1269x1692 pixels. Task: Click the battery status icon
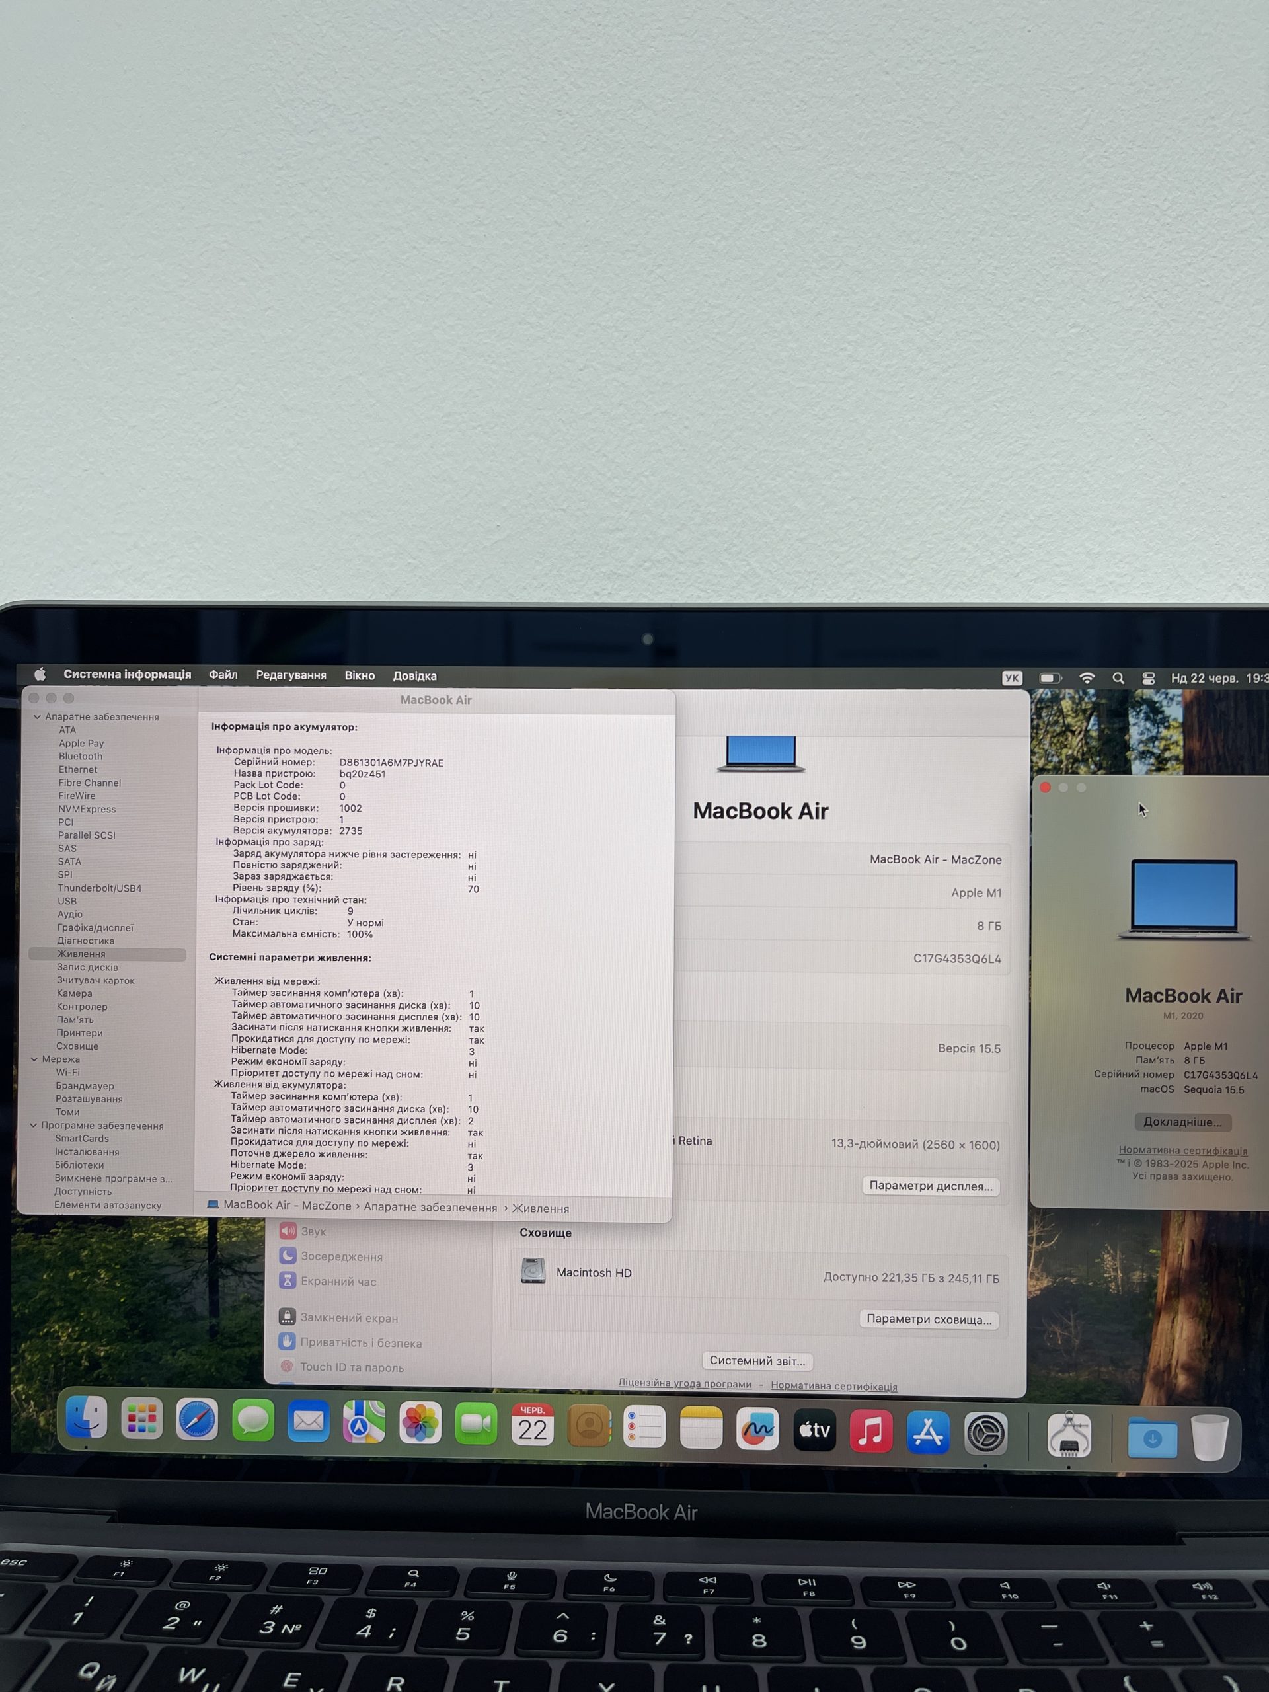pyautogui.click(x=1051, y=677)
